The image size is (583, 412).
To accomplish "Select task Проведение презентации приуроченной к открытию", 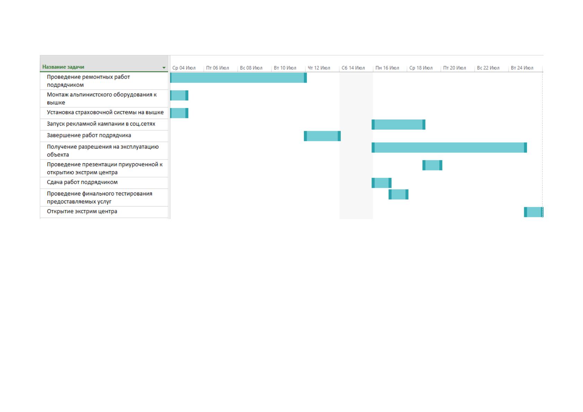I will point(104,168).
